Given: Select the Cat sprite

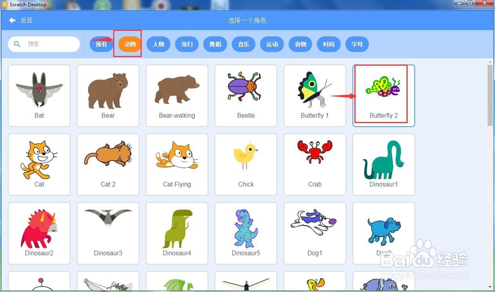Looking at the screenshot, I should pyautogui.click(x=39, y=164).
